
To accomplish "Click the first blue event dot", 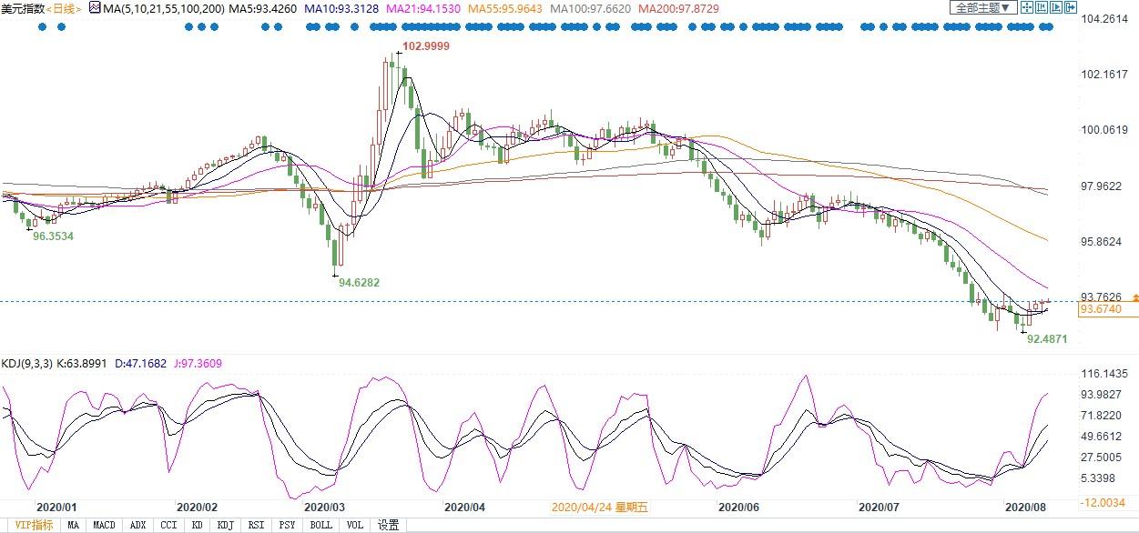I will 43,27.
